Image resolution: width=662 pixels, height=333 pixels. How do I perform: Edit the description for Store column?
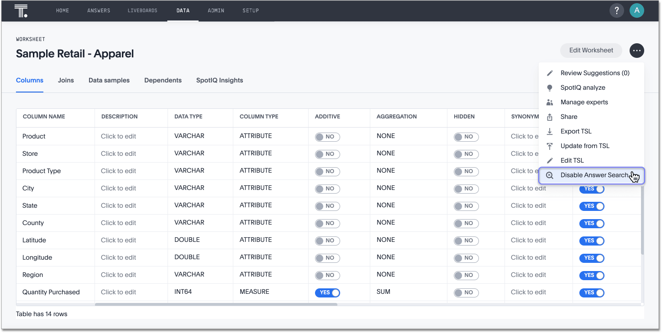pos(118,154)
